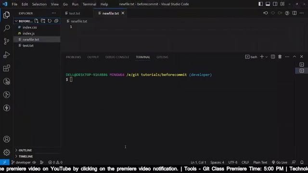Open the Help menu
Viewport: 308px width, 173px height.
[104, 4]
